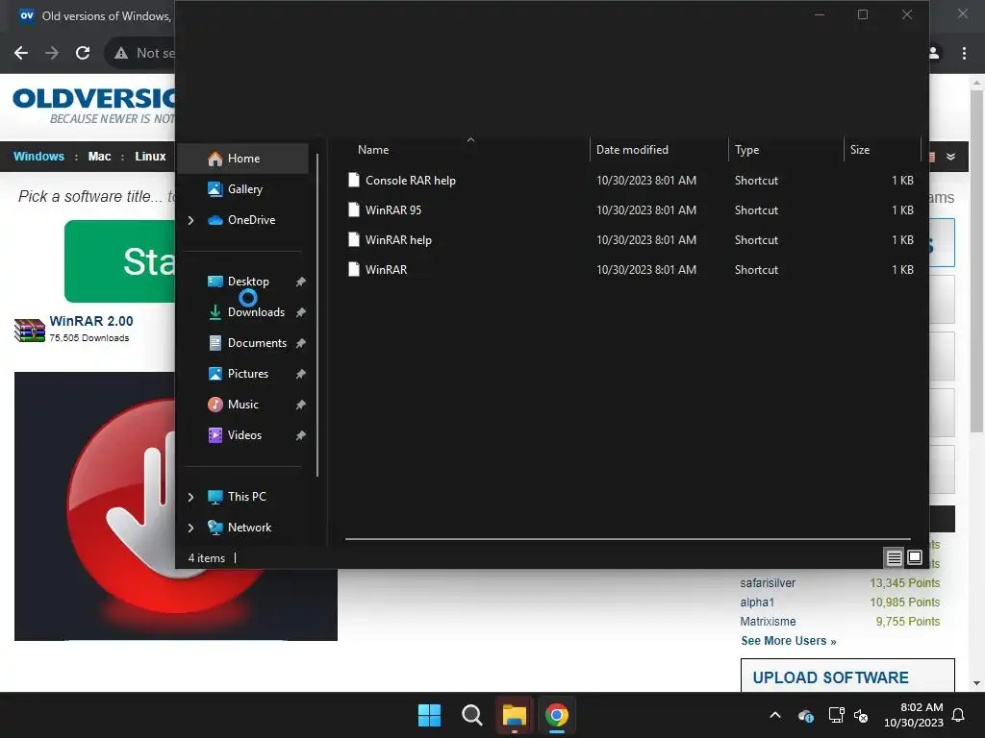Open the Linux tab on OldVersion site
The height and width of the screenshot is (738, 985).
150,157
